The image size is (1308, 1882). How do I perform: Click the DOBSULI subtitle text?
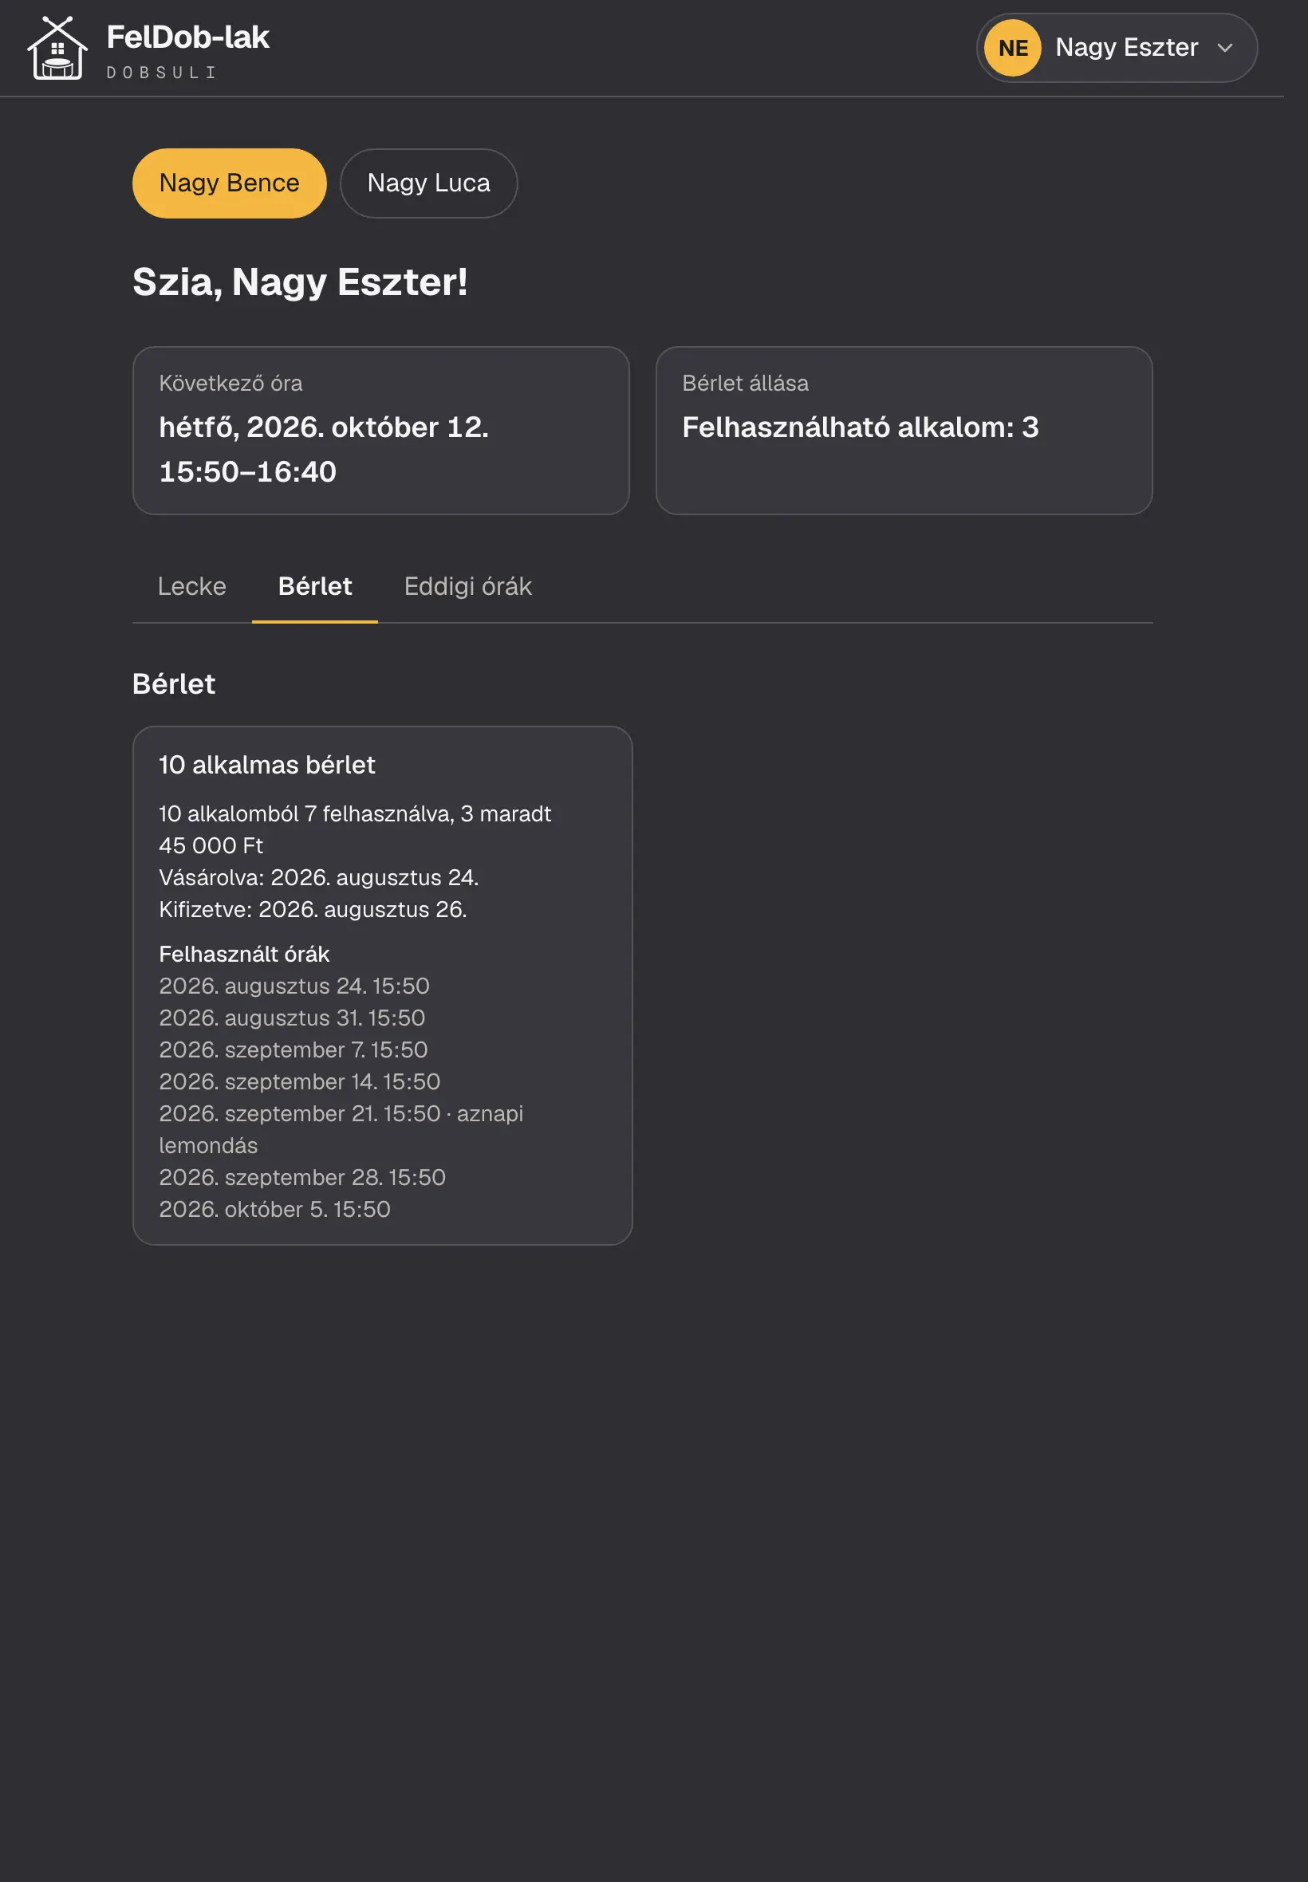pos(161,73)
